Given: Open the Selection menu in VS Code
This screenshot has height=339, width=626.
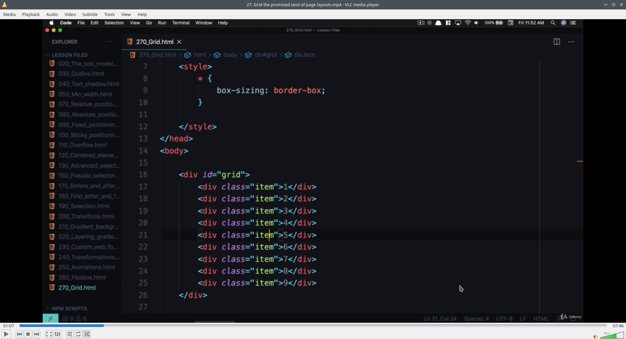Looking at the screenshot, I should point(114,23).
